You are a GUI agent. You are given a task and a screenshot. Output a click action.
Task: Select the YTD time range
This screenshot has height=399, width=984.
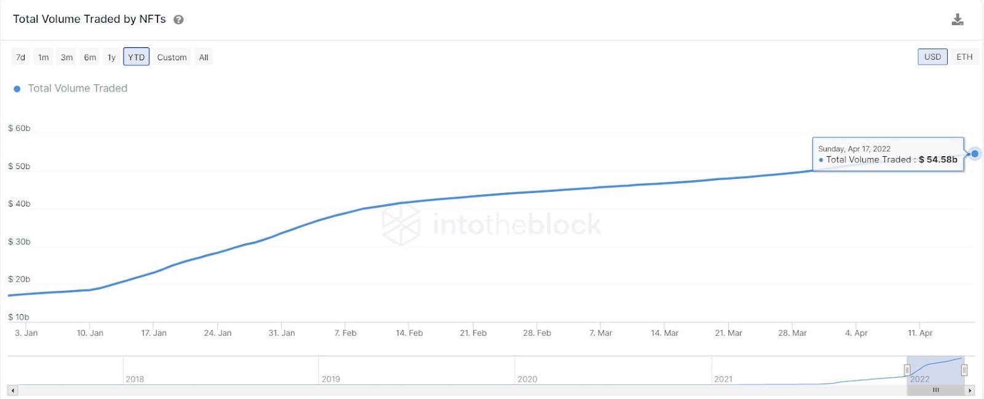point(136,57)
